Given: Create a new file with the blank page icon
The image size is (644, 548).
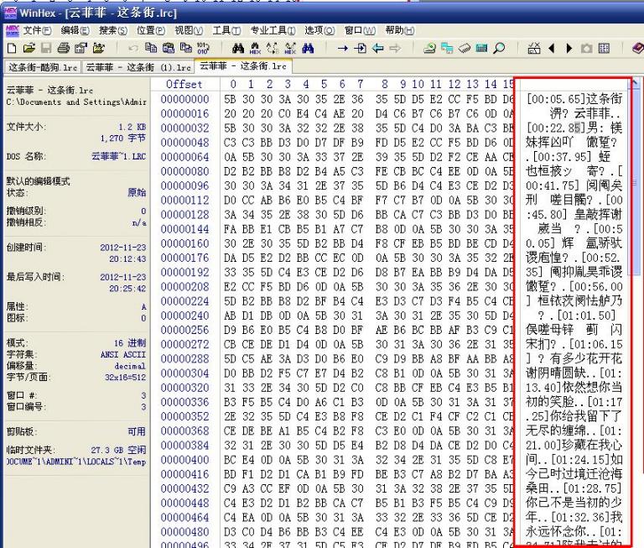Looking at the screenshot, I should pos(12,49).
